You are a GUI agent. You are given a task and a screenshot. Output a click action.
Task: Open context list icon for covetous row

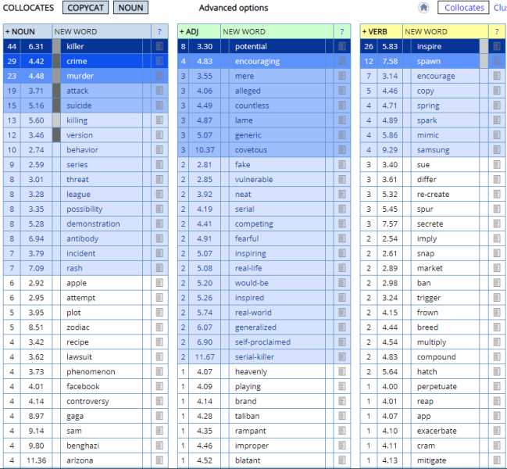point(341,150)
